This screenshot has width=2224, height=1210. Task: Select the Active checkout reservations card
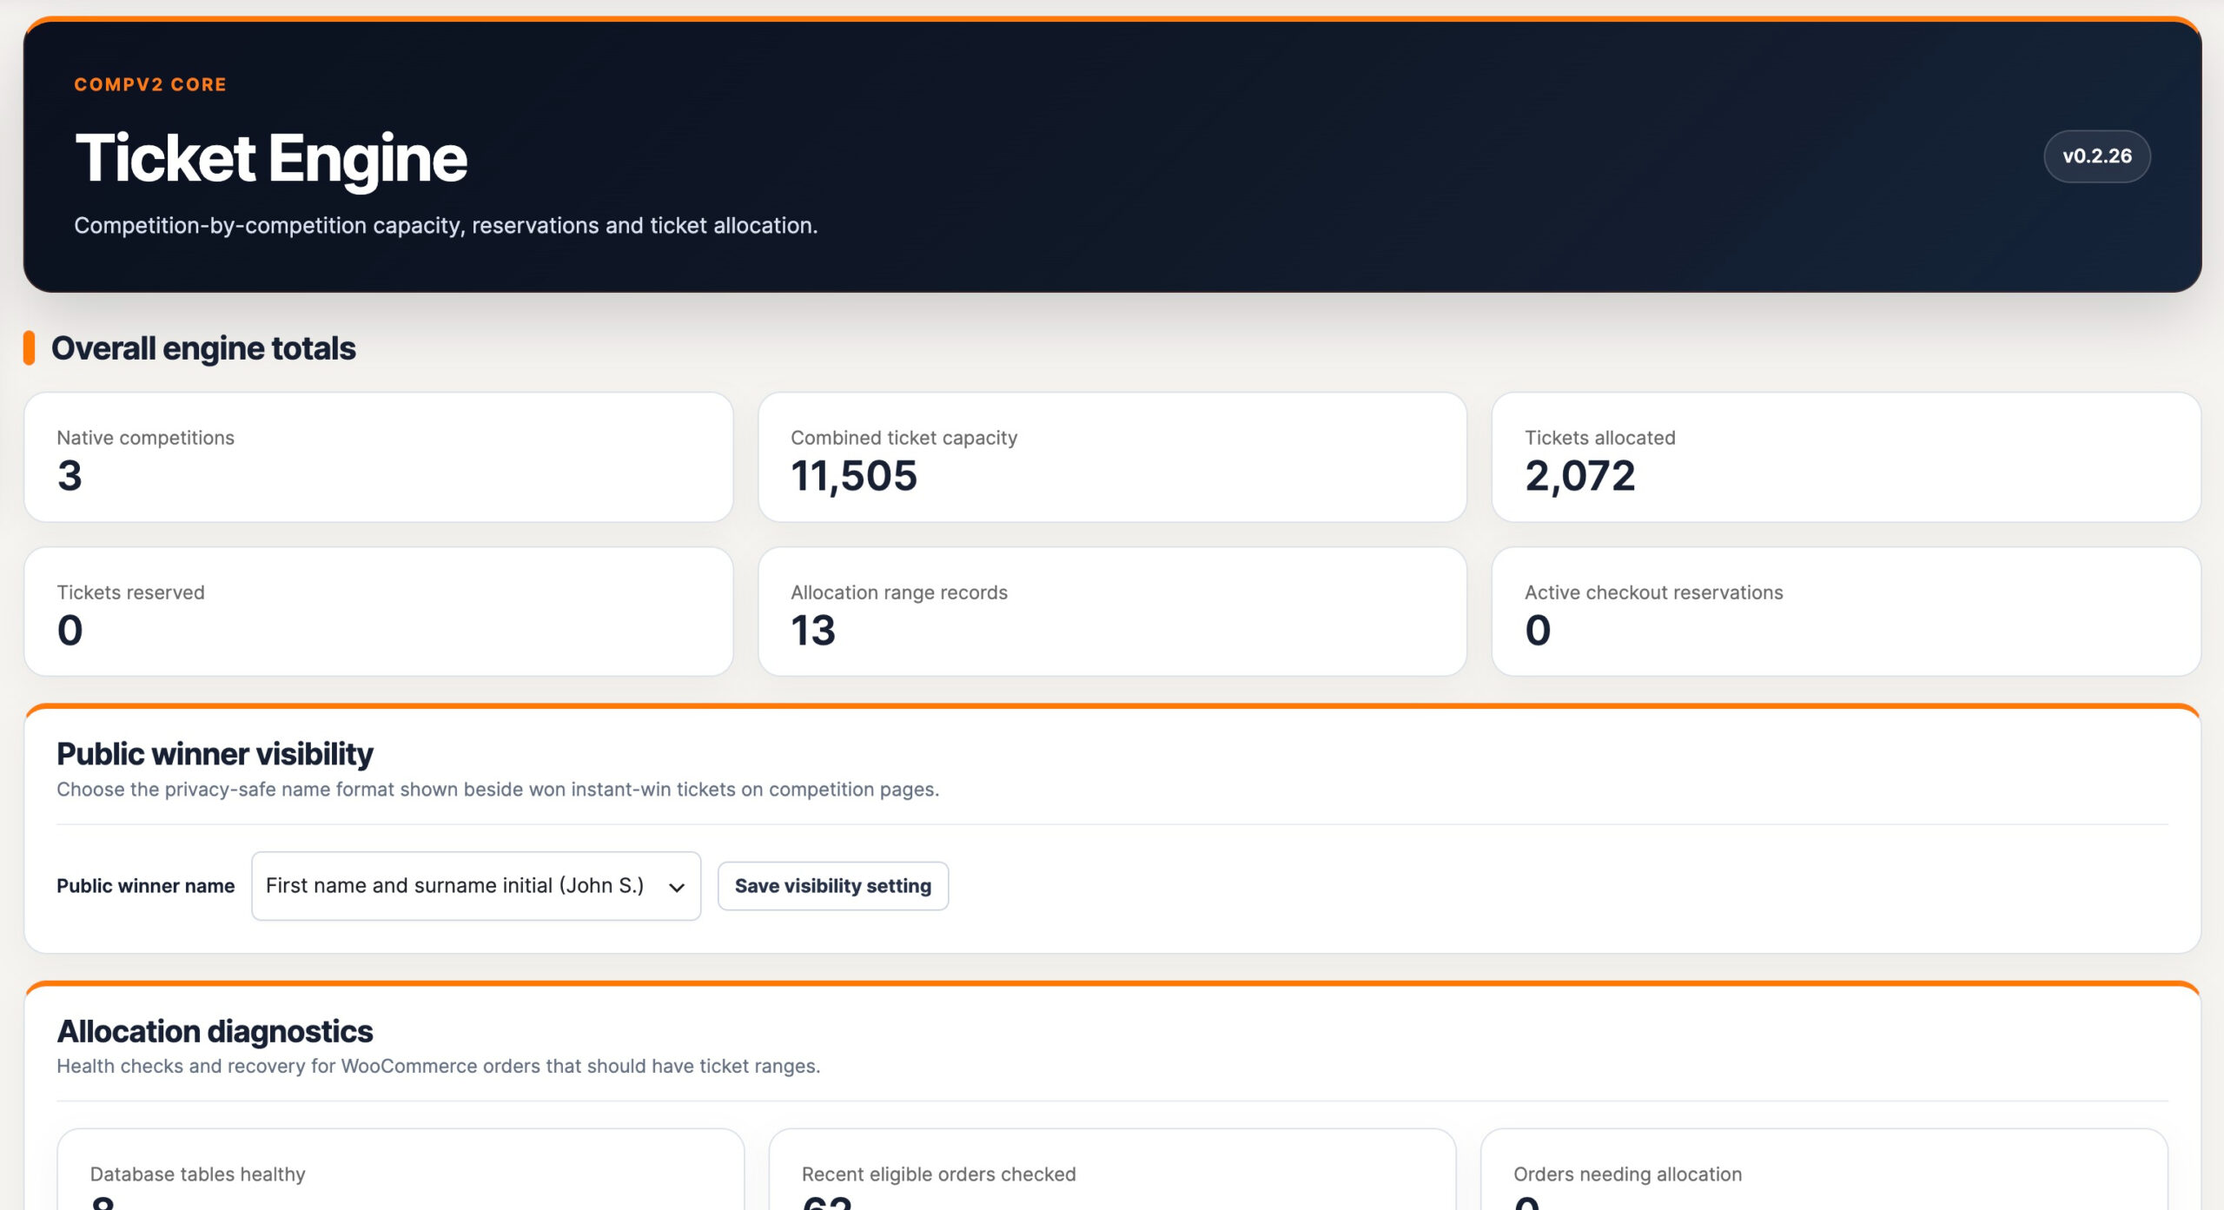1846,611
